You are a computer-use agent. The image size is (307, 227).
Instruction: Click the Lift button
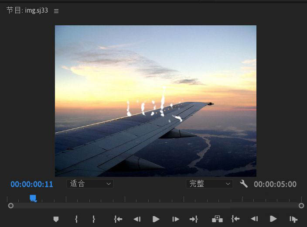tap(217, 219)
